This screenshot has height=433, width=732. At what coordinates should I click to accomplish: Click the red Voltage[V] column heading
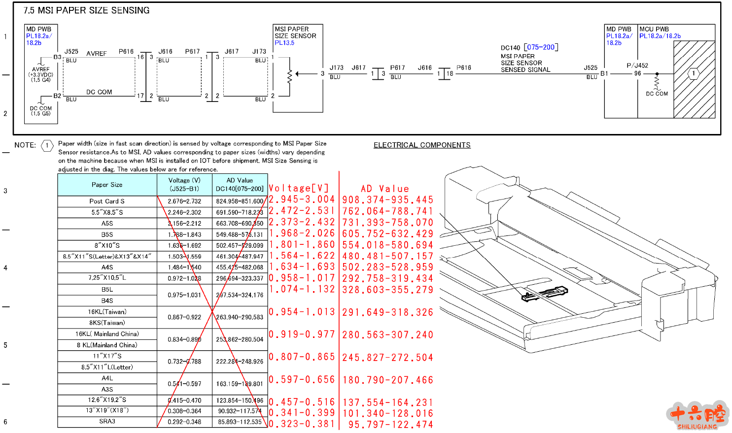click(299, 188)
